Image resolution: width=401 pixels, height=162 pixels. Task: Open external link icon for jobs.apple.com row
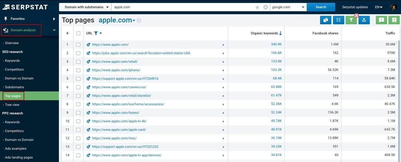(89, 53)
